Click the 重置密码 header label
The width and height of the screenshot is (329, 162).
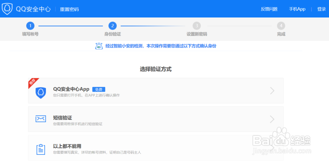(x=69, y=9)
